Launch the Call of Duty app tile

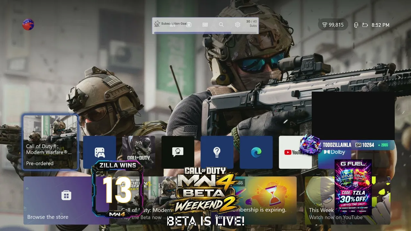pos(139,152)
